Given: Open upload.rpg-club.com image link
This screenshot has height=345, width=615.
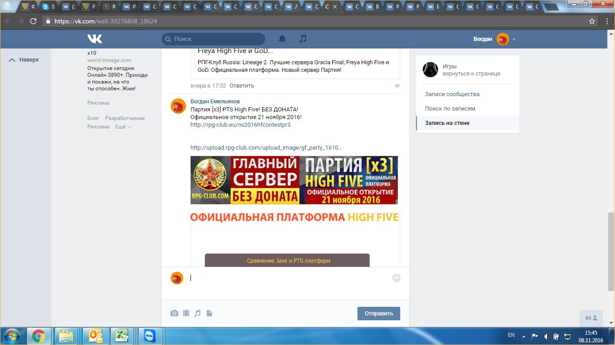Looking at the screenshot, I should [266, 147].
